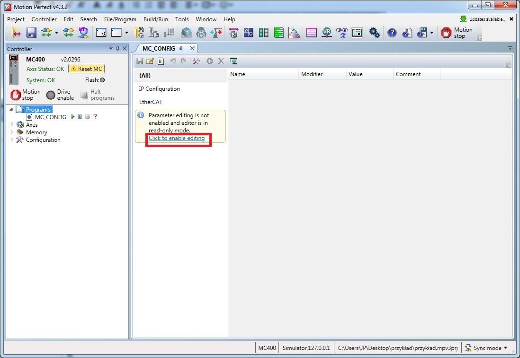Open the File/Program menu
Screen dimensions: 520x358
tap(120, 19)
